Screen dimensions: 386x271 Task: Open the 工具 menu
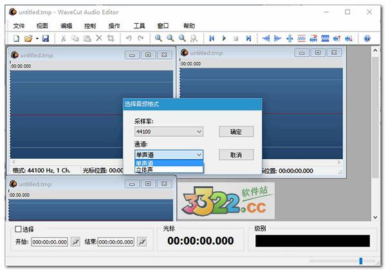click(140, 26)
